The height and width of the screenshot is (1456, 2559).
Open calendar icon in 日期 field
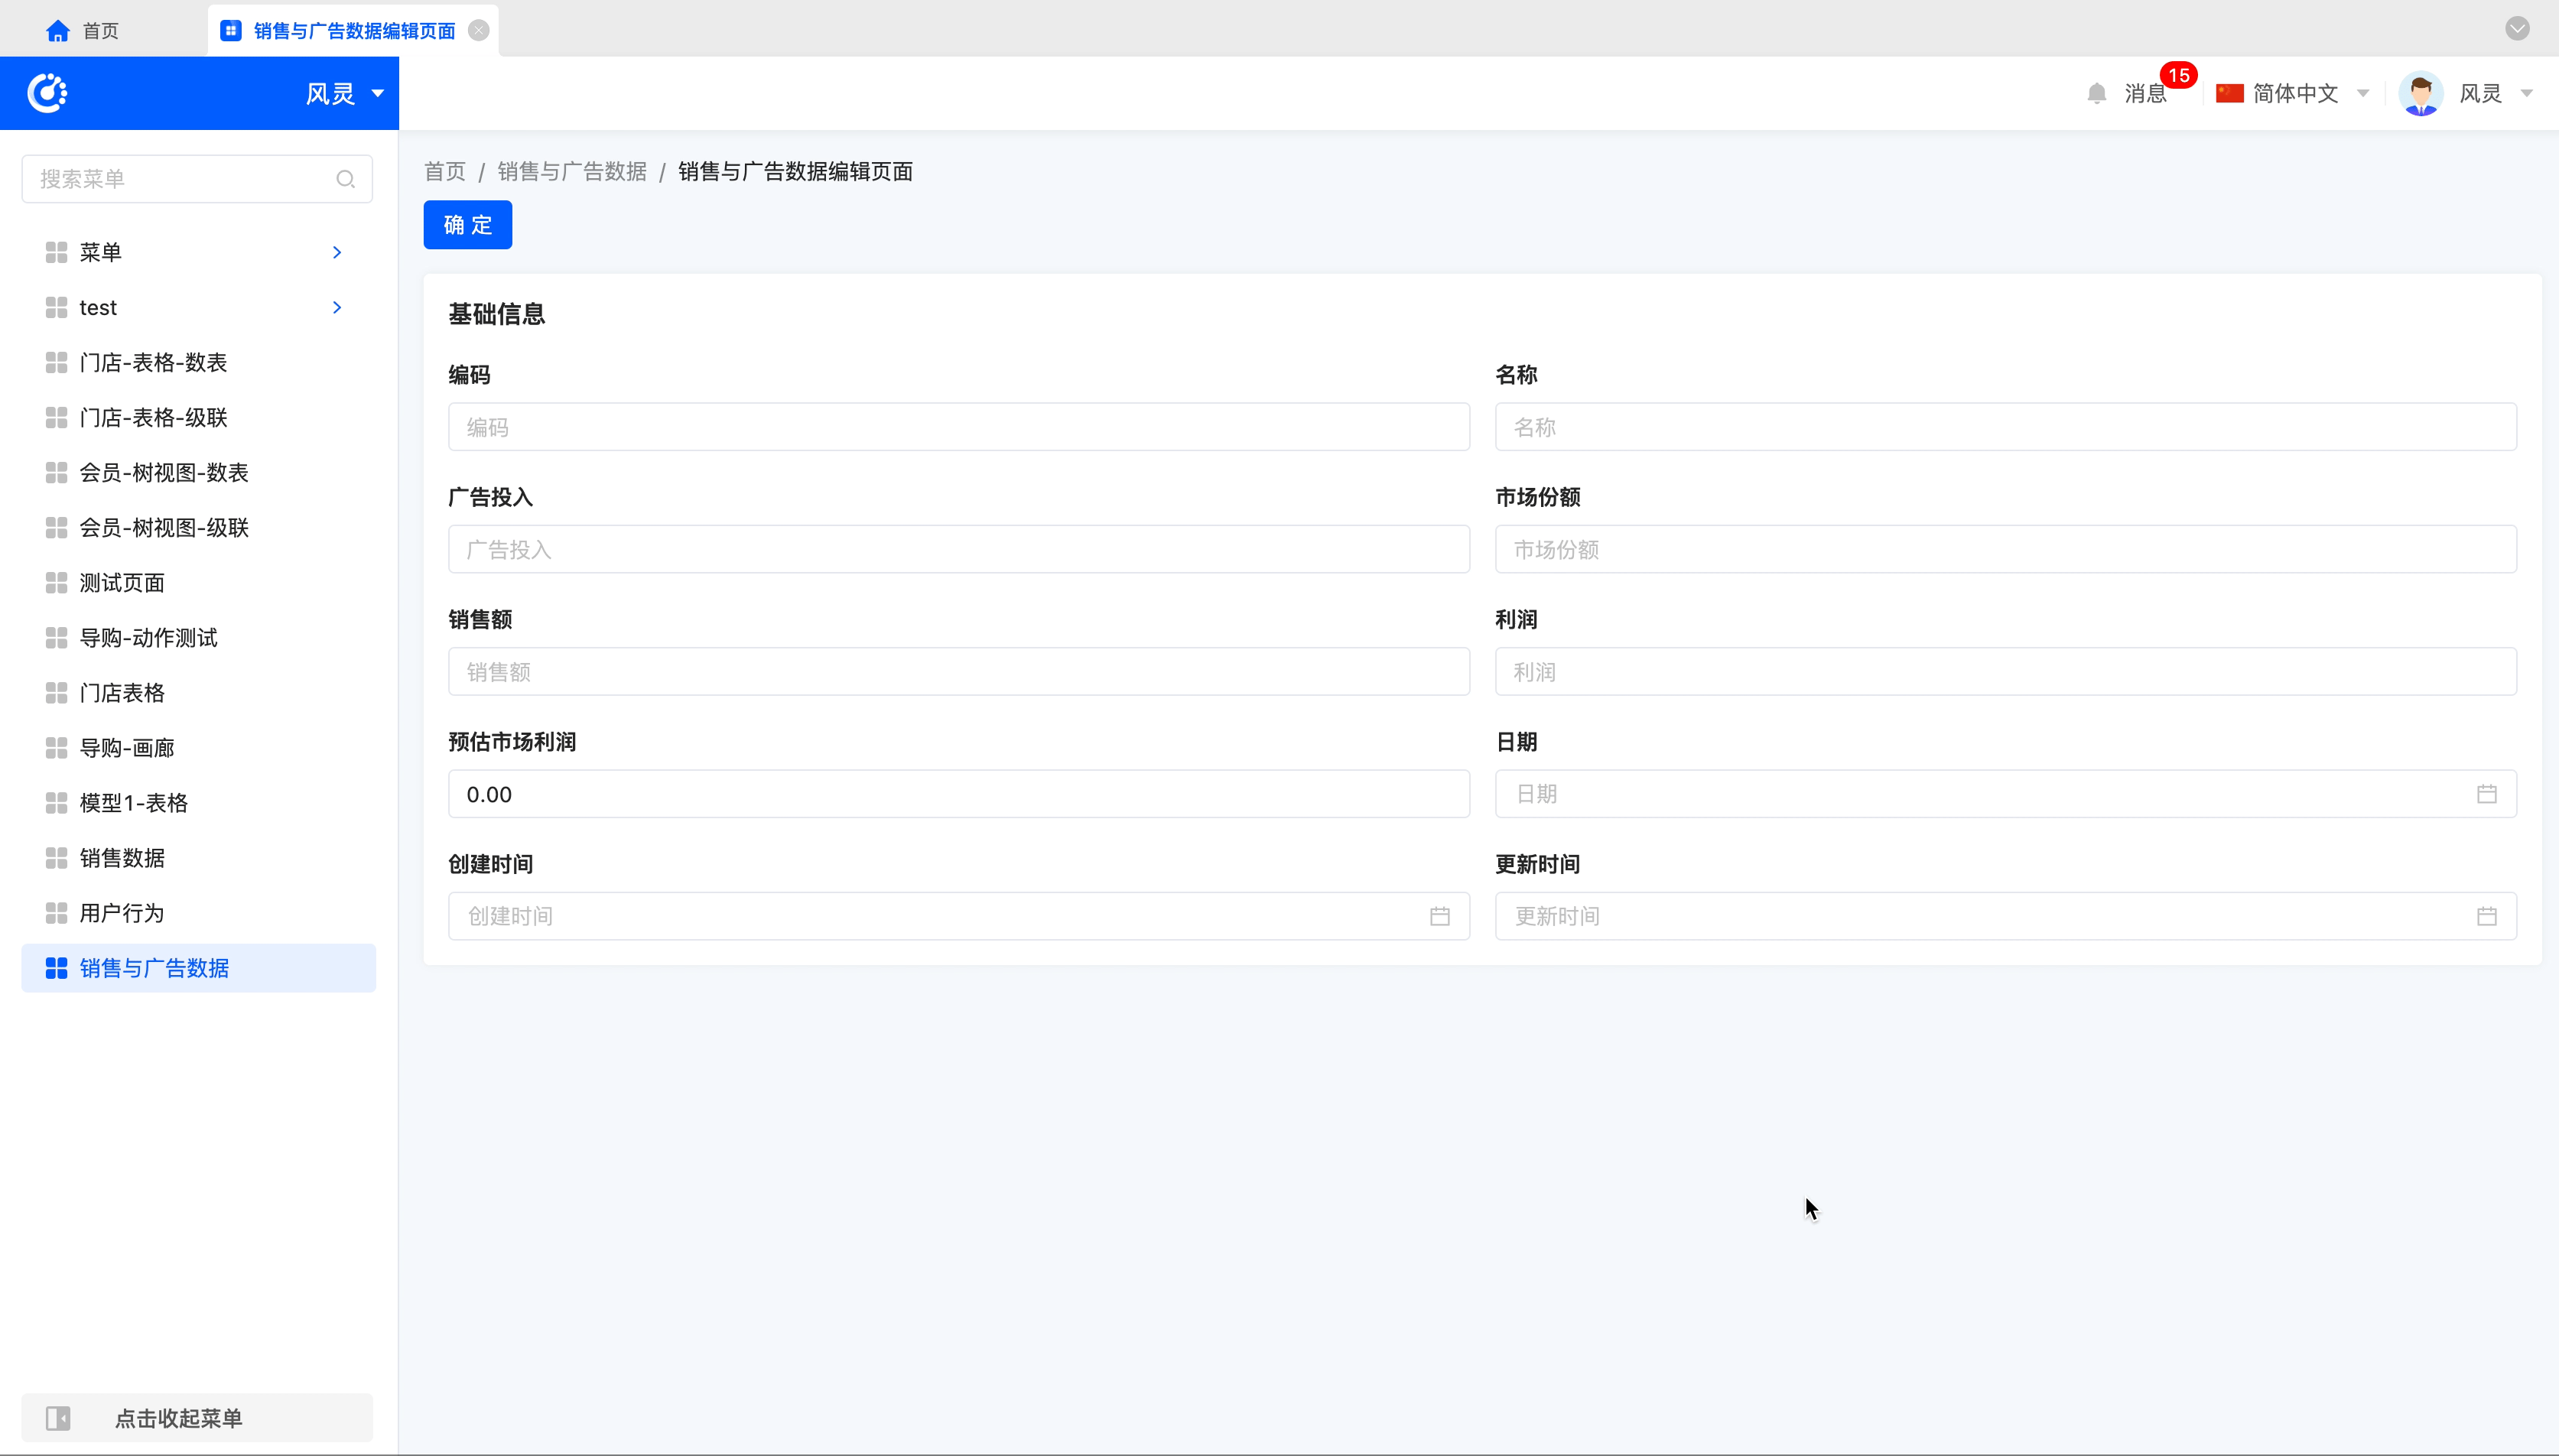click(x=2486, y=794)
